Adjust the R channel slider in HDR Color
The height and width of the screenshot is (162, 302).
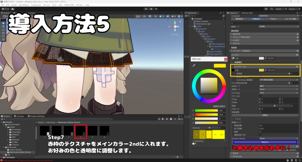click(206, 111)
